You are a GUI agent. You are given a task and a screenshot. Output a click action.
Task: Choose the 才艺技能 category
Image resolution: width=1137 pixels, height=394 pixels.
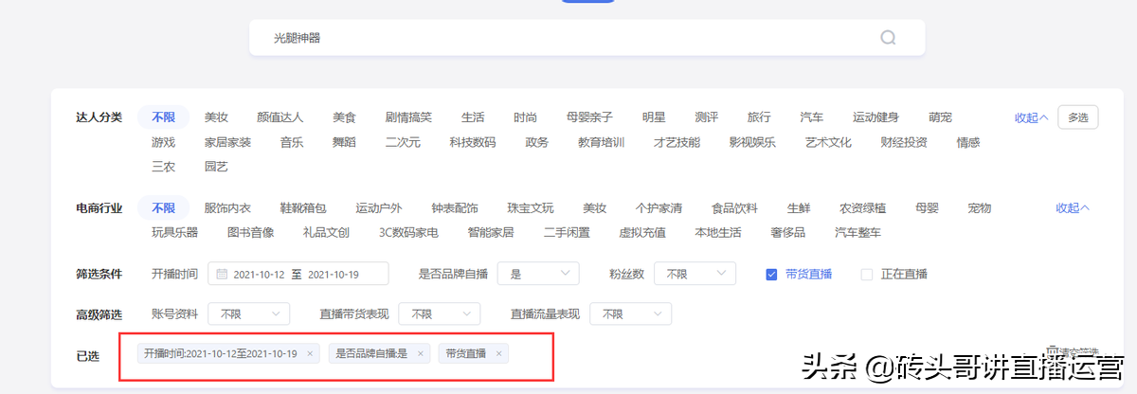pyautogui.click(x=677, y=142)
